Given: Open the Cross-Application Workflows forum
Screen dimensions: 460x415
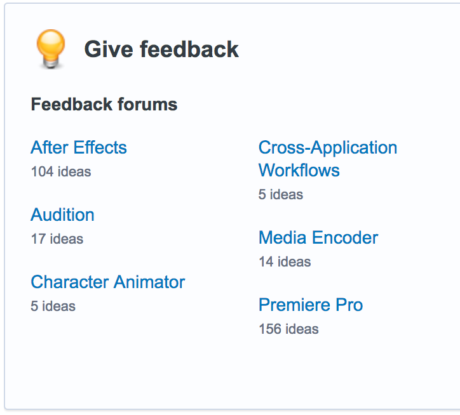Looking at the screenshot, I should [x=328, y=159].
